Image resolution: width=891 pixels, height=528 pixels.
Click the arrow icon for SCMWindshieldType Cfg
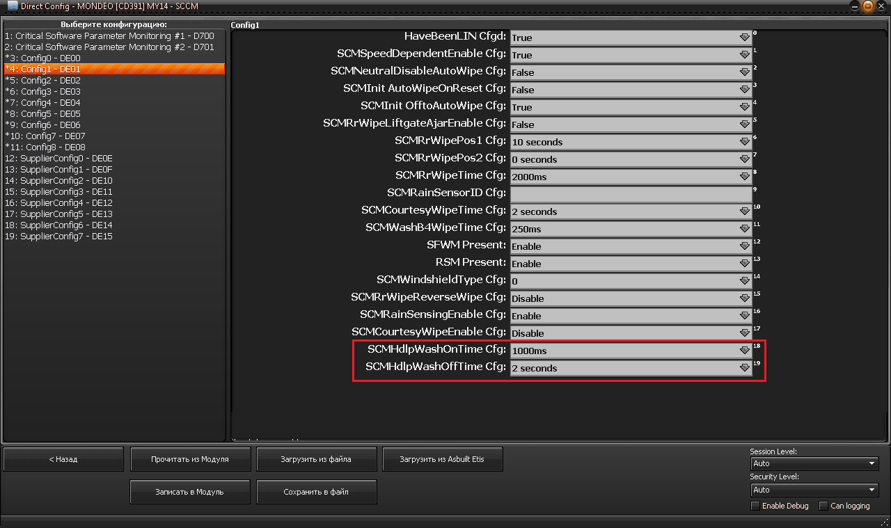pos(744,281)
